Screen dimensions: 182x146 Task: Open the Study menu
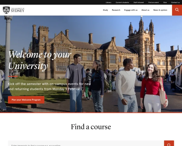point(105,10)
